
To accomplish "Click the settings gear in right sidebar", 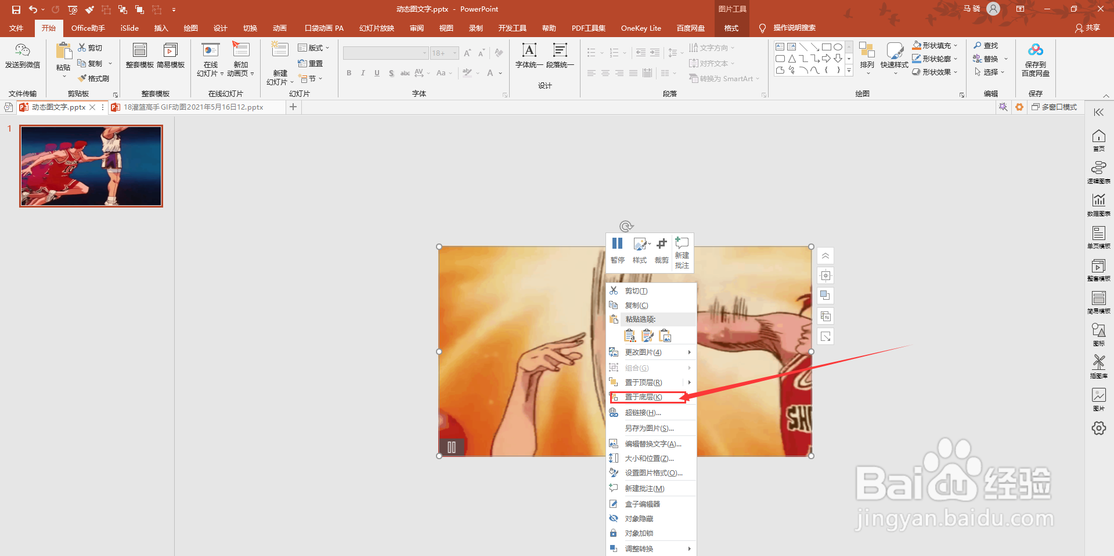I will tap(1098, 428).
